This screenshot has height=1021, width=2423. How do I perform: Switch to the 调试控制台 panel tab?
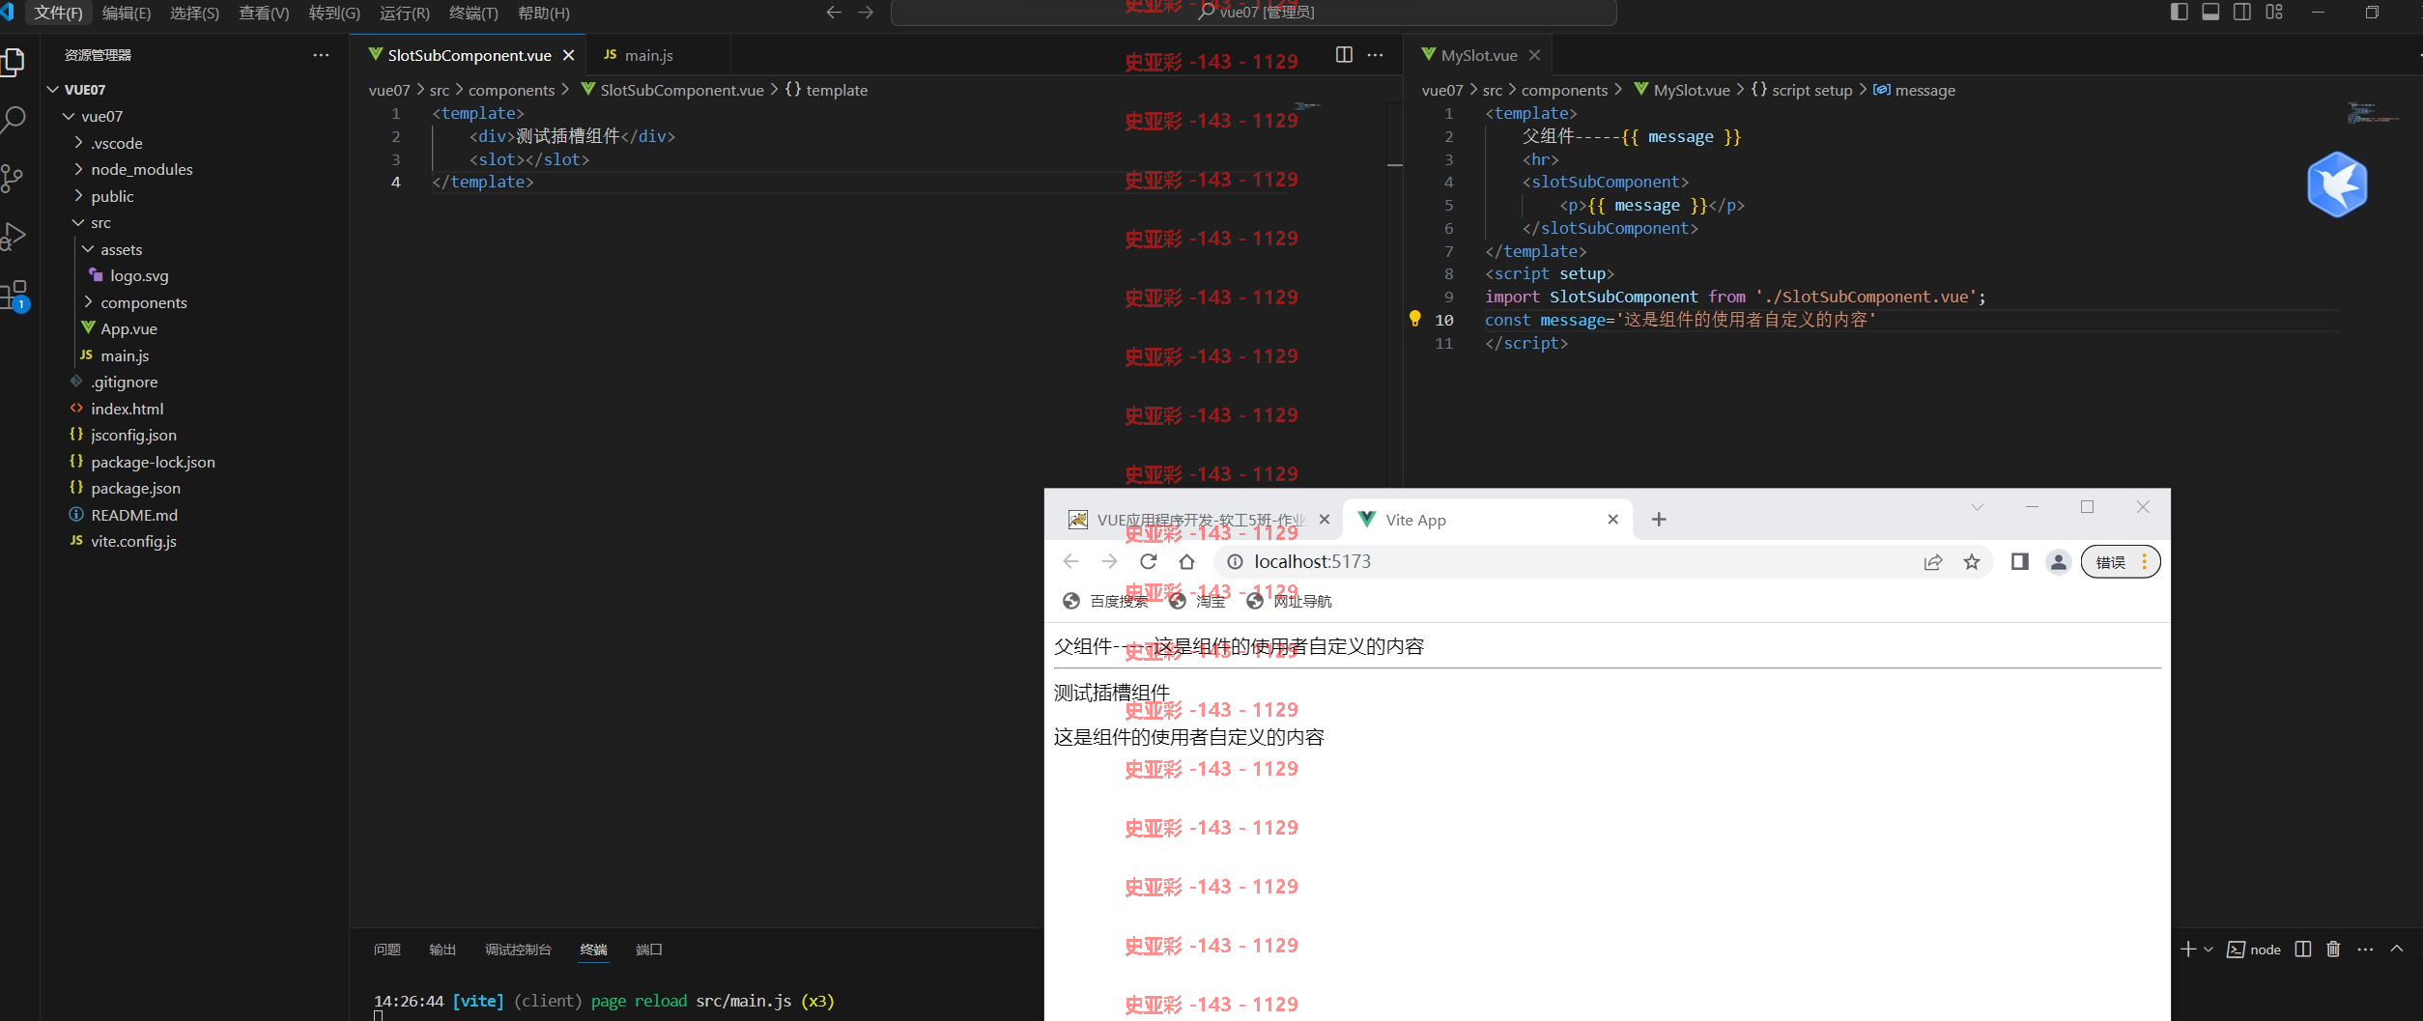click(x=518, y=950)
